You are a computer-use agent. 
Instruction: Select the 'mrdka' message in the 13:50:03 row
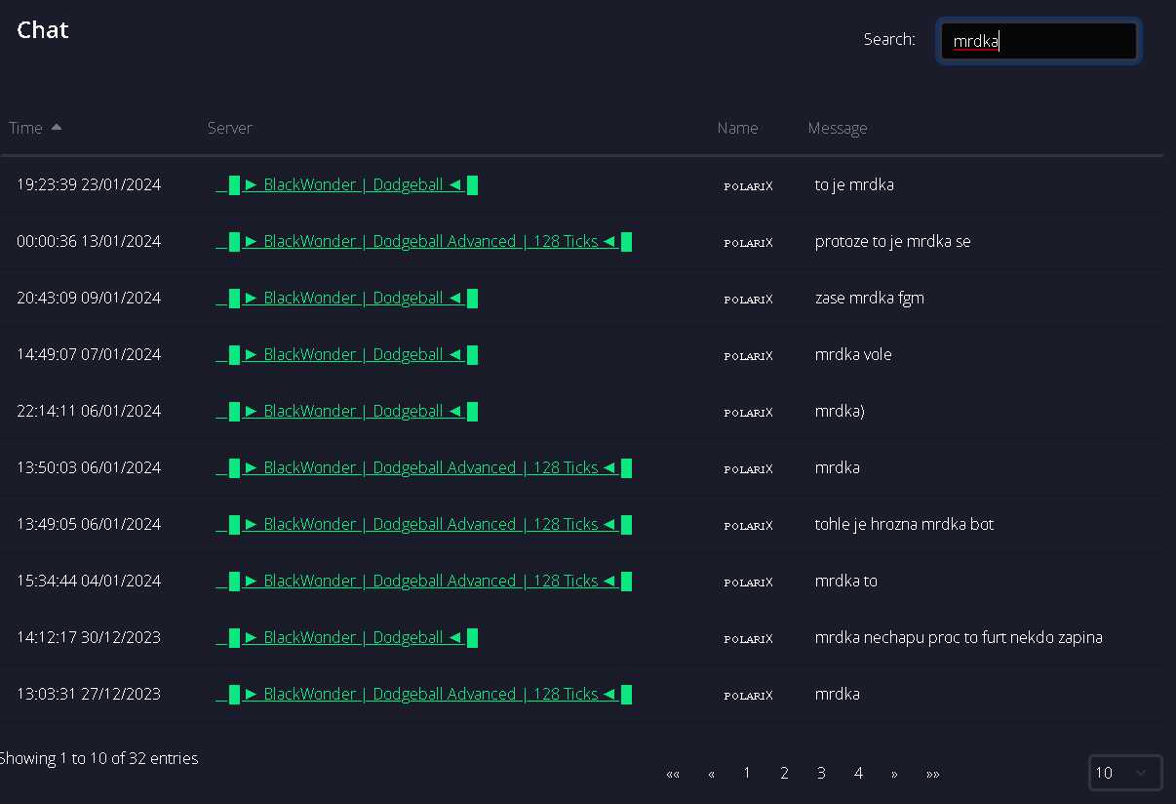click(x=838, y=467)
